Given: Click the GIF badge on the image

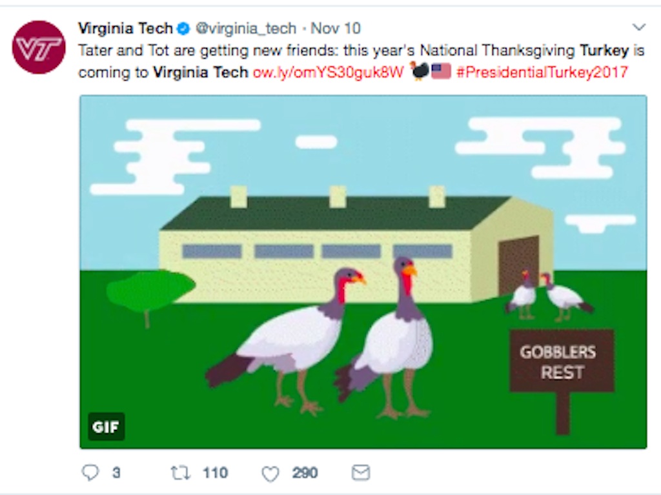Looking at the screenshot, I should 106,427.
